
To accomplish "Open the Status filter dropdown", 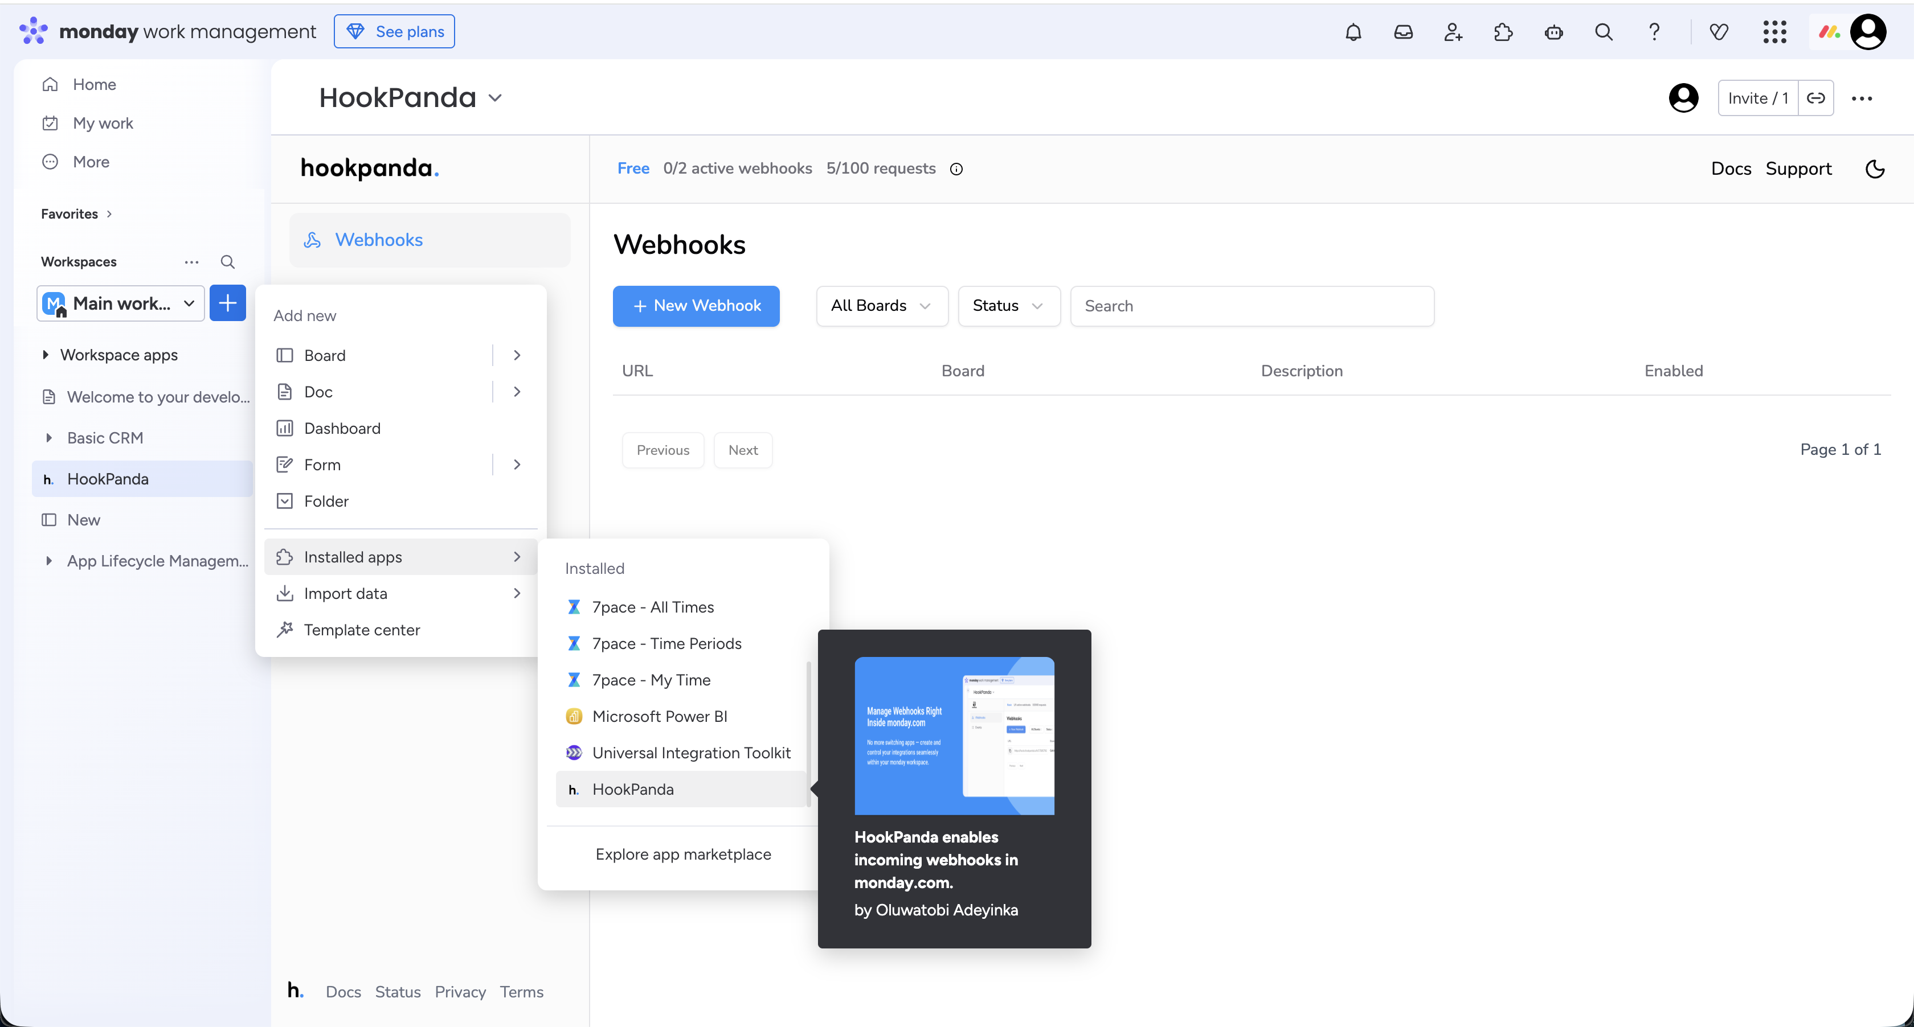I will [x=1008, y=306].
